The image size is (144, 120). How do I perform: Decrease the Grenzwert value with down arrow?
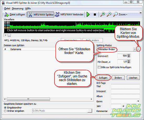coord(129,56)
